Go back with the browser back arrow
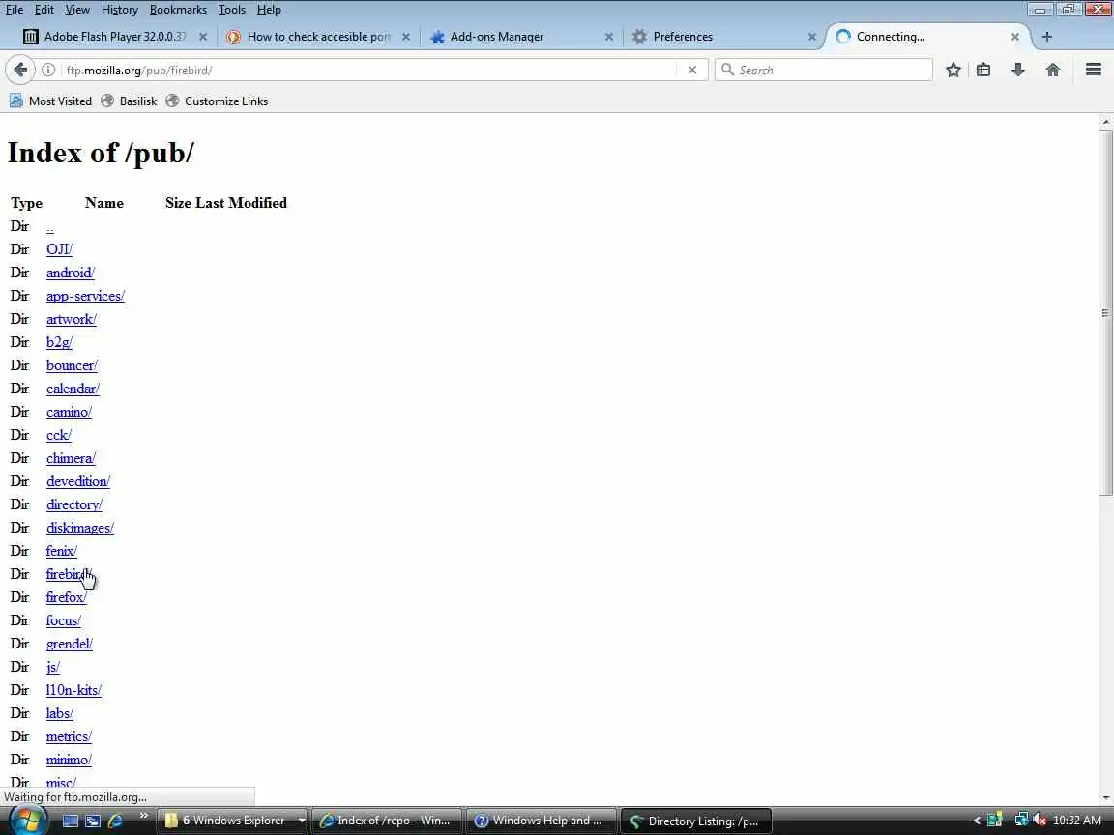Screen dimensions: 1114x835 (20, 70)
